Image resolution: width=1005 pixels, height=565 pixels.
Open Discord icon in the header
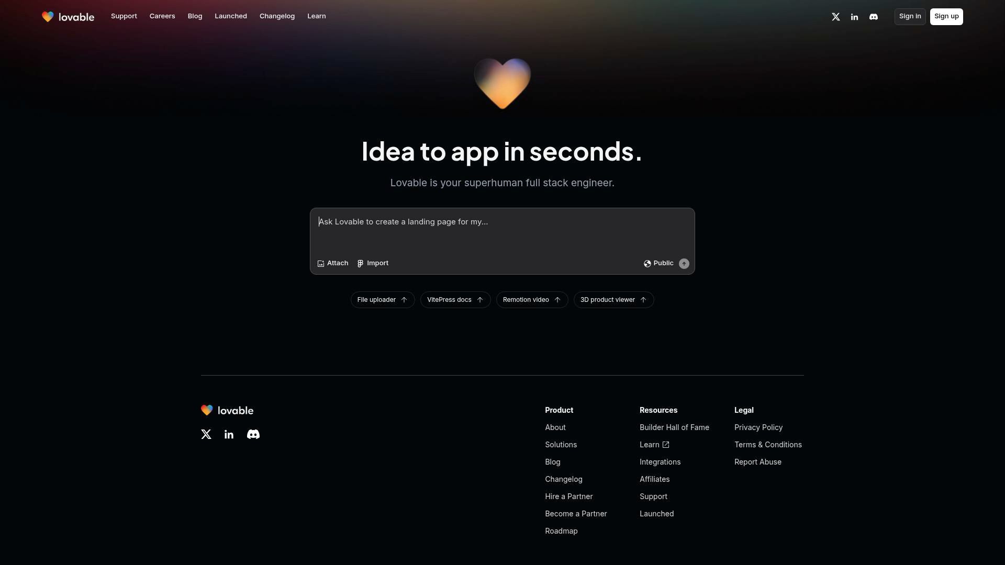(x=873, y=17)
